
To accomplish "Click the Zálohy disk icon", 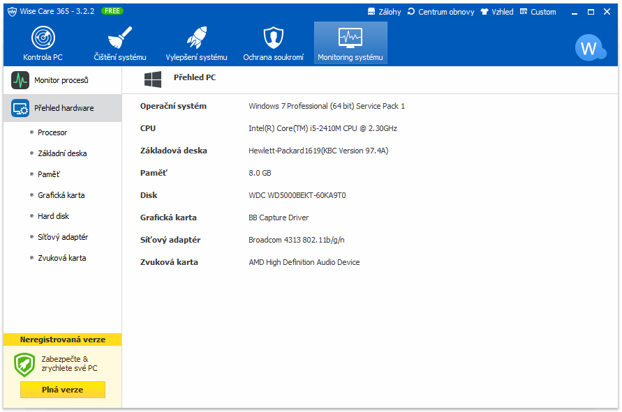I will point(371,11).
